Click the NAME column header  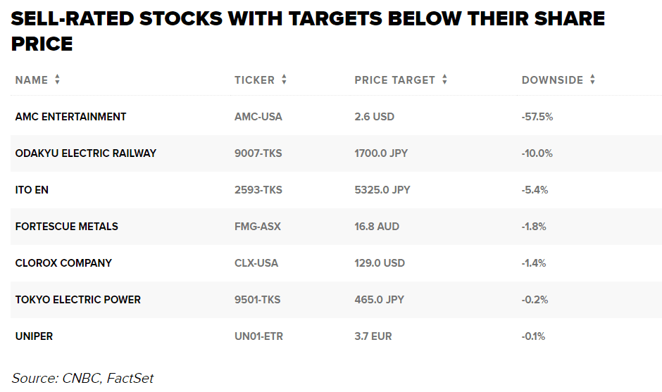(32, 80)
